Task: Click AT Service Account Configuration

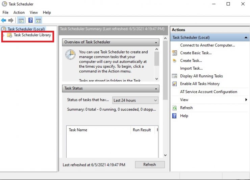Action: point(208,92)
